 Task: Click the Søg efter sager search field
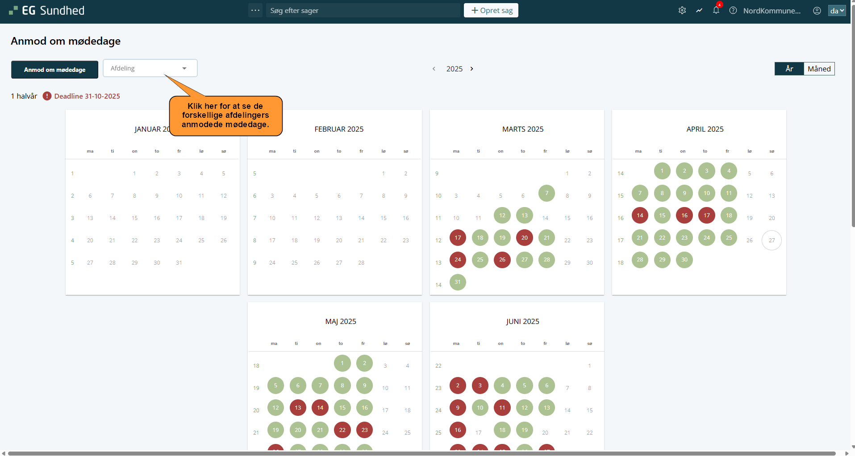[x=363, y=10]
